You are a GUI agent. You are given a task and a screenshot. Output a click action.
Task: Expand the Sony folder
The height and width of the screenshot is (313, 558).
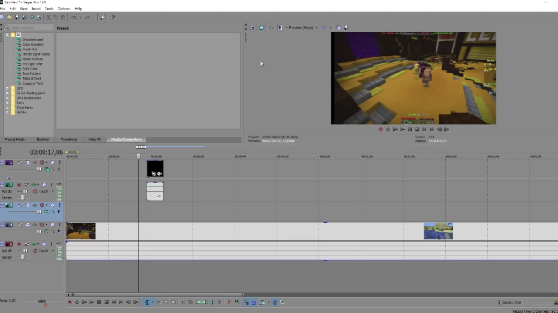[7, 103]
